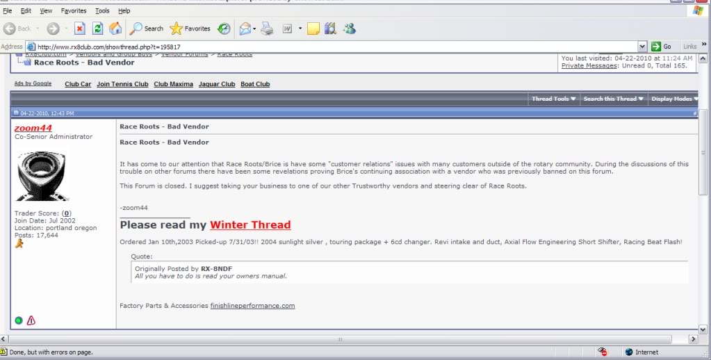
Task: Open the Edit menu
Action: 26,10
